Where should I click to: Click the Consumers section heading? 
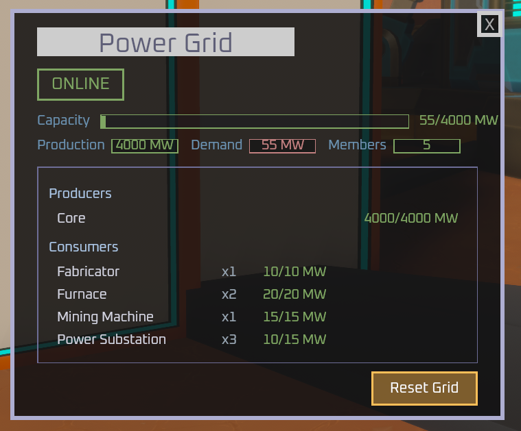83,247
